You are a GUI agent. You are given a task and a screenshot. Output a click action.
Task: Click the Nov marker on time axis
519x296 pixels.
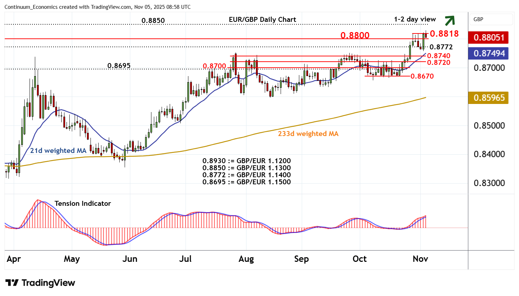[420, 259]
